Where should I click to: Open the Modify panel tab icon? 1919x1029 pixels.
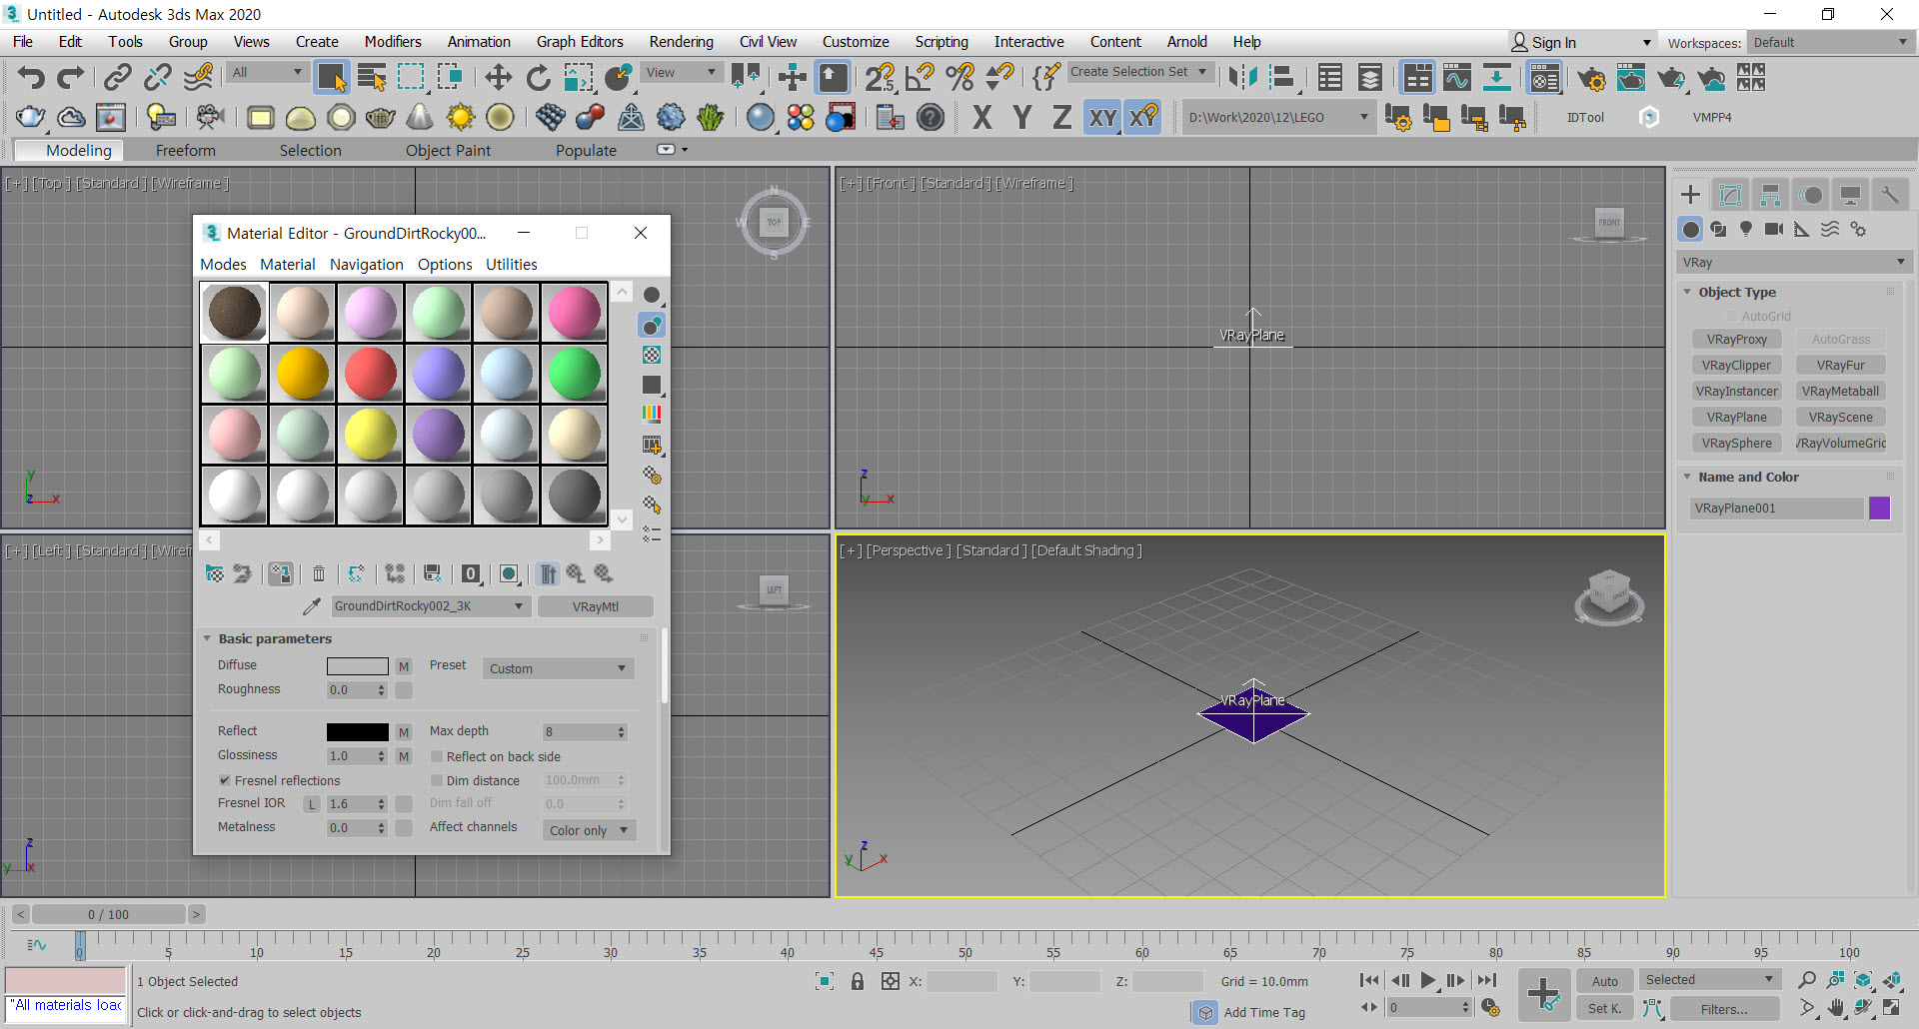click(1730, 195)
